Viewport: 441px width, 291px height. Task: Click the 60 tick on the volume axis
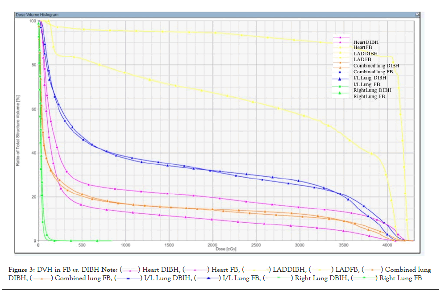pos(32,109)
